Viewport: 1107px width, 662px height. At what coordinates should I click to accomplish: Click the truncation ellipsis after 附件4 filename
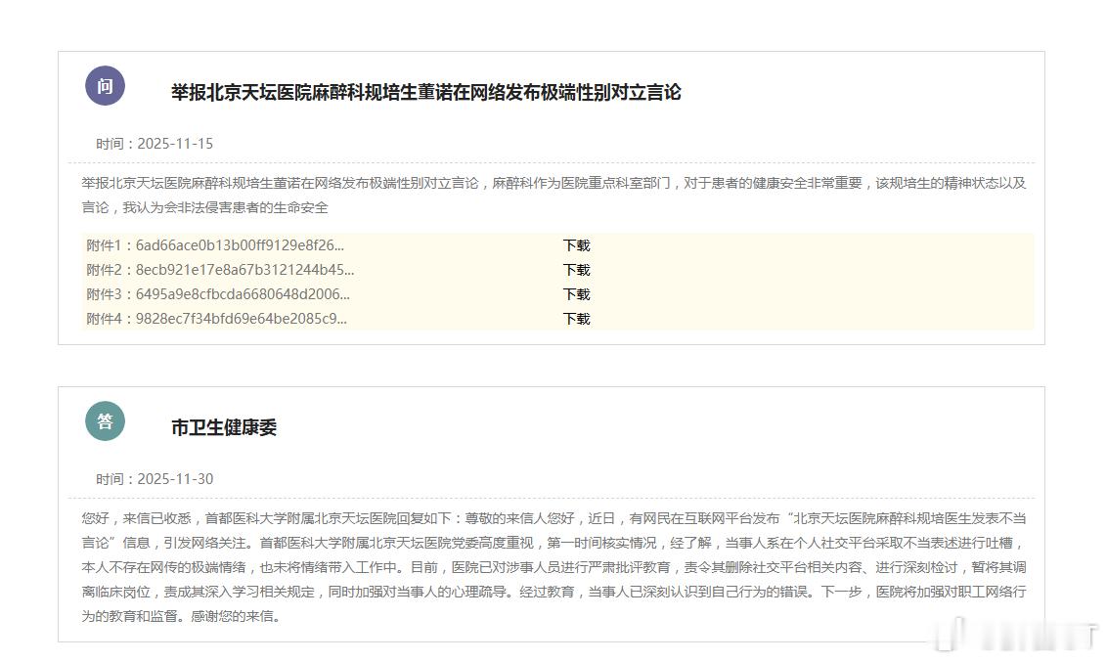[x=341, y=319]
